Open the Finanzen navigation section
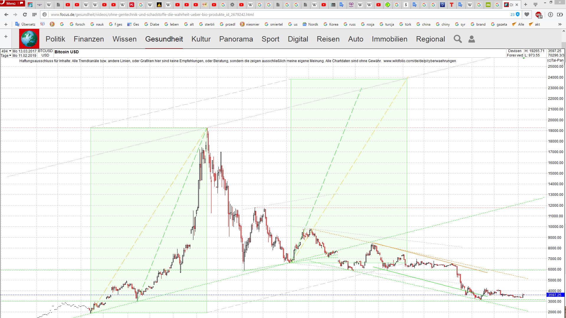Image resolution: width=566 pixels, height=318 pixels. (x=89, y=39)
